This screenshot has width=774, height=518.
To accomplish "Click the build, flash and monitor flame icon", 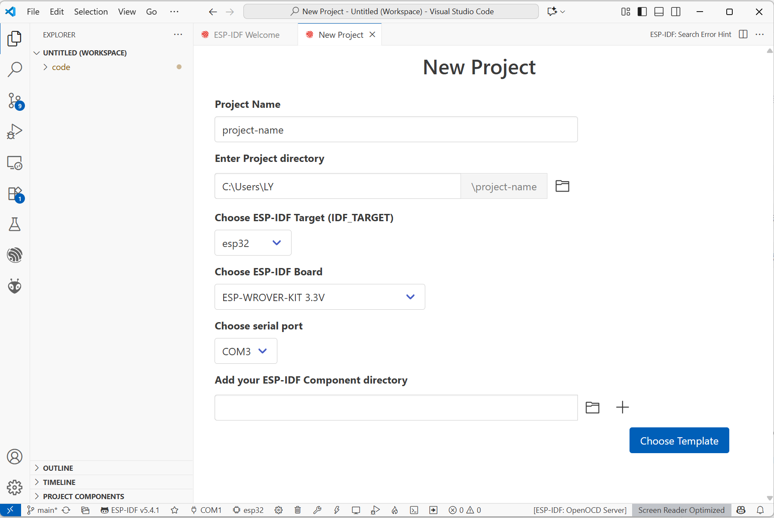I will coord(395,510).
